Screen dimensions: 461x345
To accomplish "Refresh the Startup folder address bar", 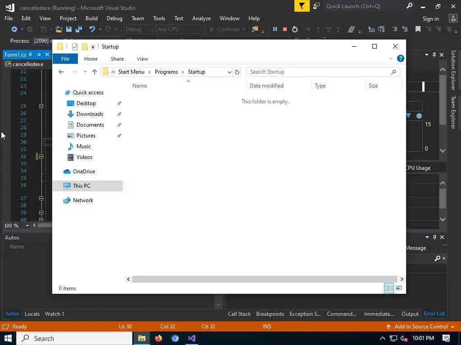I will pos(237,72).
